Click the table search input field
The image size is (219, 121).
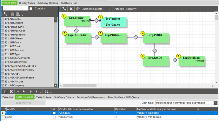(x=16, y=8)
